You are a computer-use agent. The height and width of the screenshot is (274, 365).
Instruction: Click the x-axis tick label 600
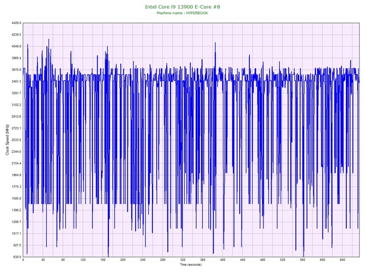pyautogui.click(x=323, y=260)
